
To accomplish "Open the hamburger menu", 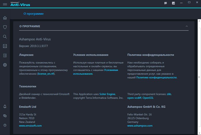I will tap(5, 4).
